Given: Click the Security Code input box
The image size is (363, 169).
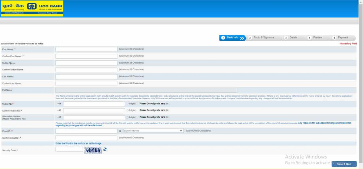Looking at the screenshot, I should [x=69, y=150].
